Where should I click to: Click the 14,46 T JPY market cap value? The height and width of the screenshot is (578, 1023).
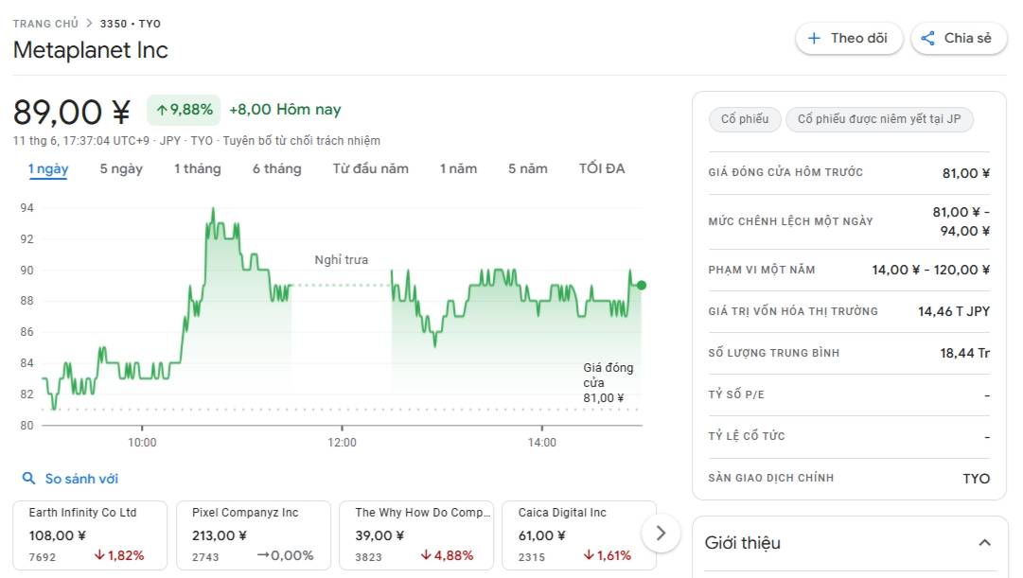(954, 312)
